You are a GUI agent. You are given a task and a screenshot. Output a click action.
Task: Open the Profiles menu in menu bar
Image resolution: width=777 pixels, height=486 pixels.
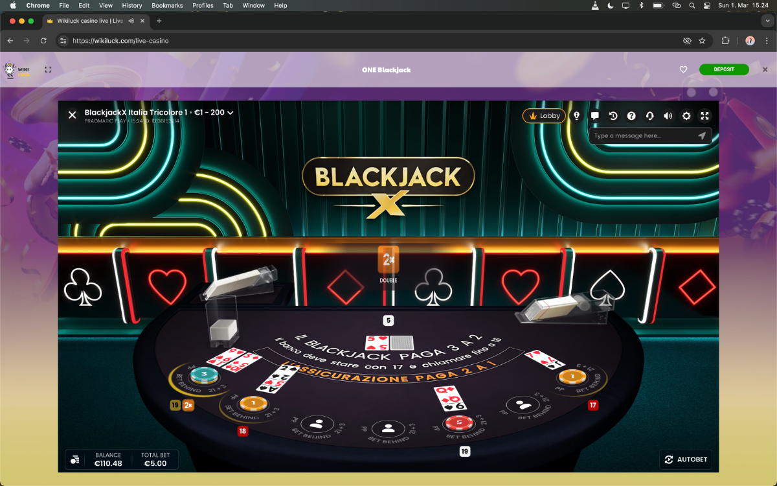point(203,5)
